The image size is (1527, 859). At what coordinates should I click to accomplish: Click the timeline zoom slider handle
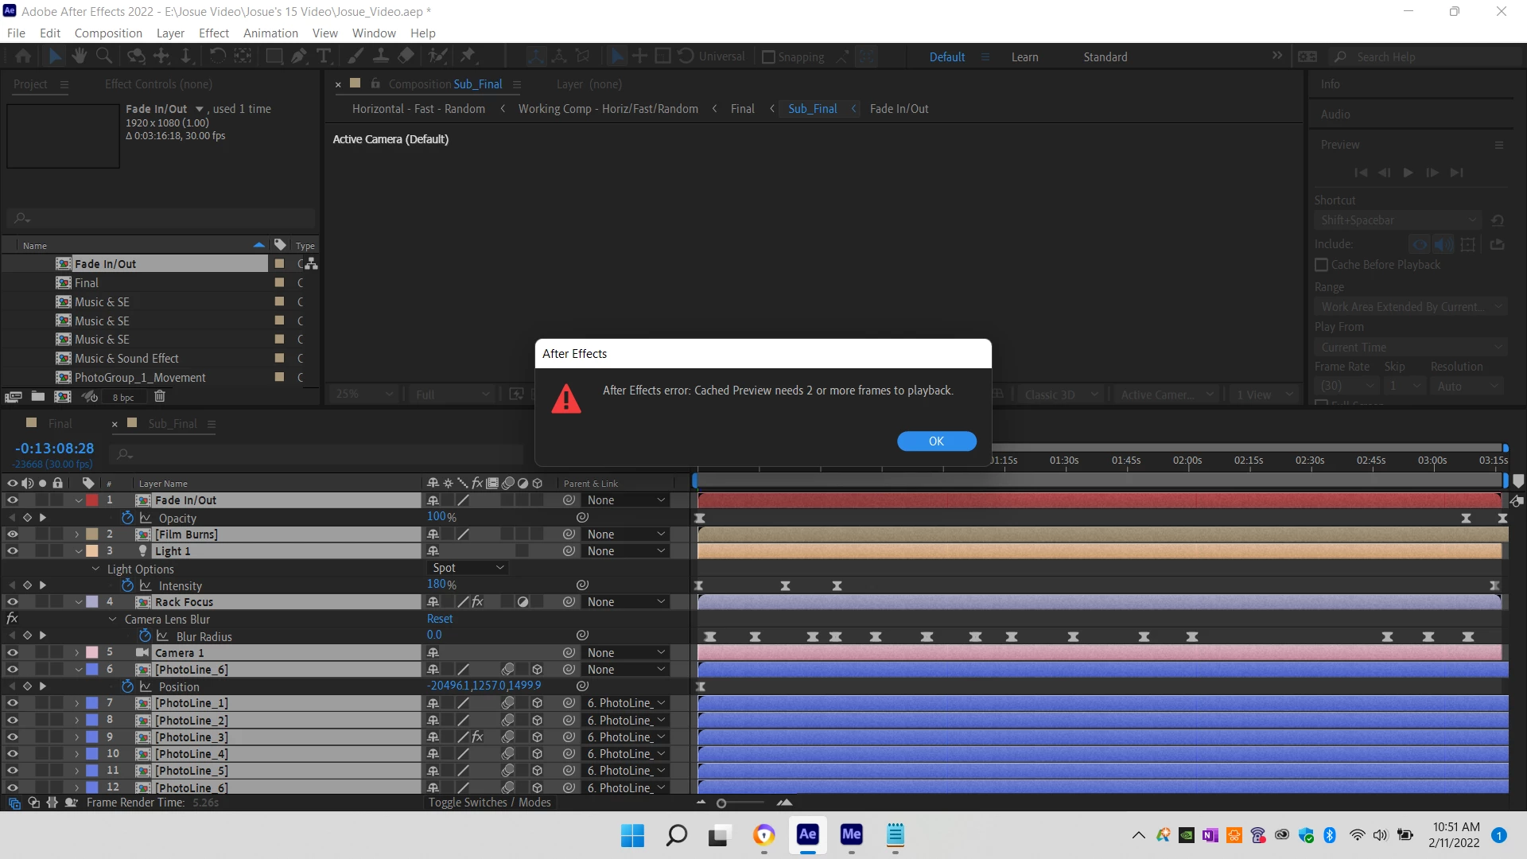[721, 803]
